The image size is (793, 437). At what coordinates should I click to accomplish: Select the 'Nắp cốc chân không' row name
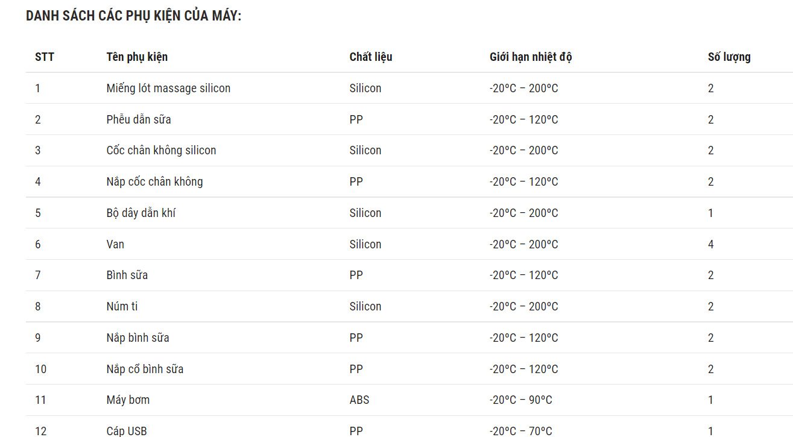(154, 182)
